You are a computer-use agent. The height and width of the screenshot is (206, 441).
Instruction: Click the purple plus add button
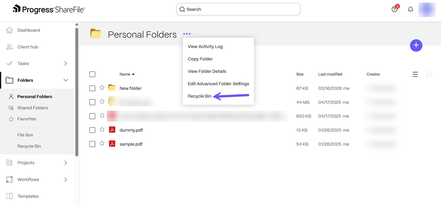pos(416,45)
